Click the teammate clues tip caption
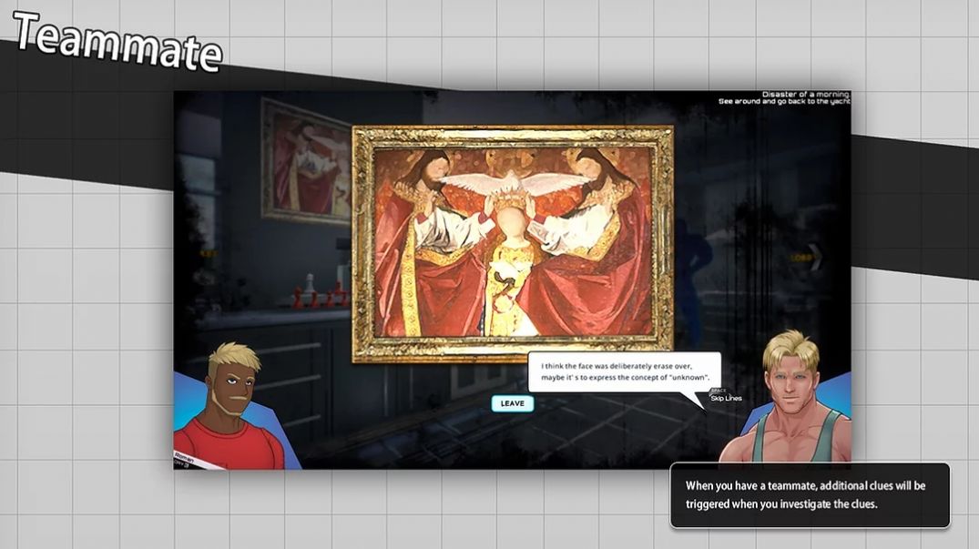Viewport: 979px width, 549px height. 810,495
